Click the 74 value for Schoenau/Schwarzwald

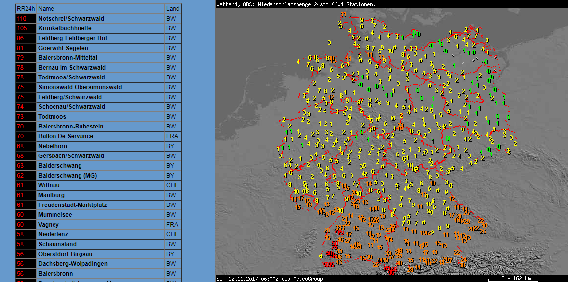[20, 107]
